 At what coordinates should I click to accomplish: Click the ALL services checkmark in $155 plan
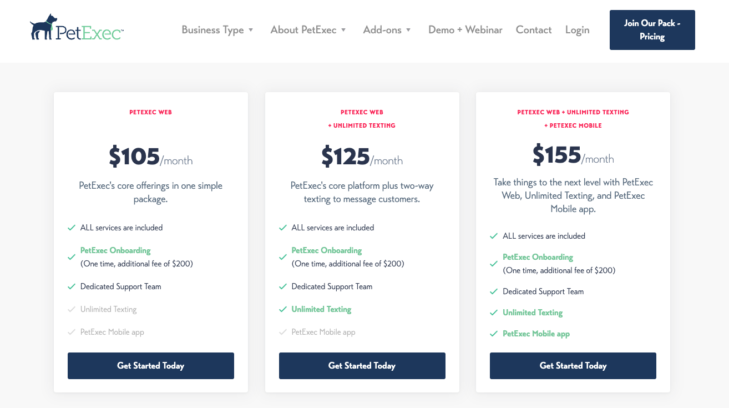click(494, 235)
